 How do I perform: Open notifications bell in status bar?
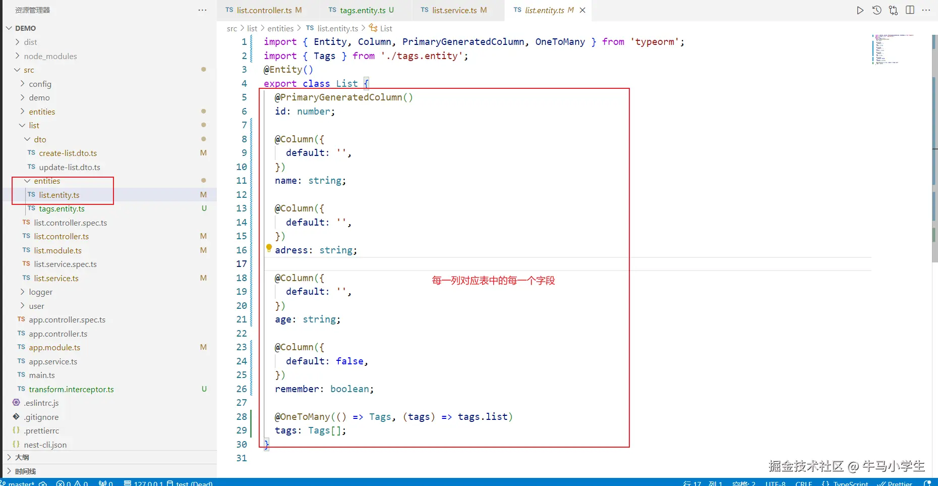[927, 483]
